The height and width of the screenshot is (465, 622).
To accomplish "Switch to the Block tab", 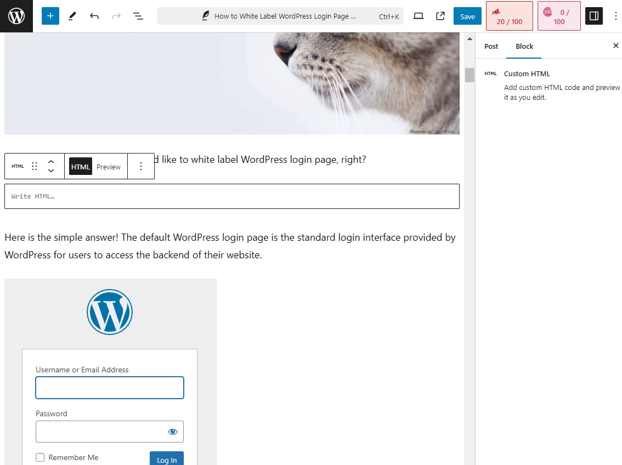I will pyautogui.click(x=524, y=47).
